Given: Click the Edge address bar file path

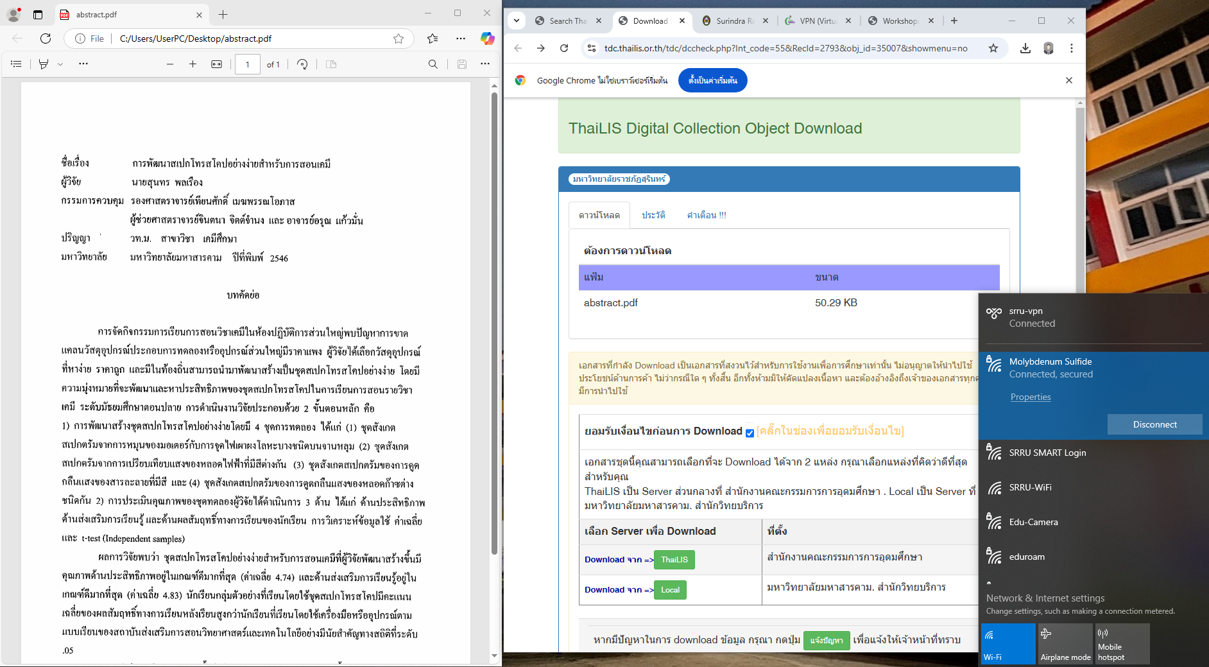Looking at the screenshot, I should pyautogui.click(x=196, y=39).
